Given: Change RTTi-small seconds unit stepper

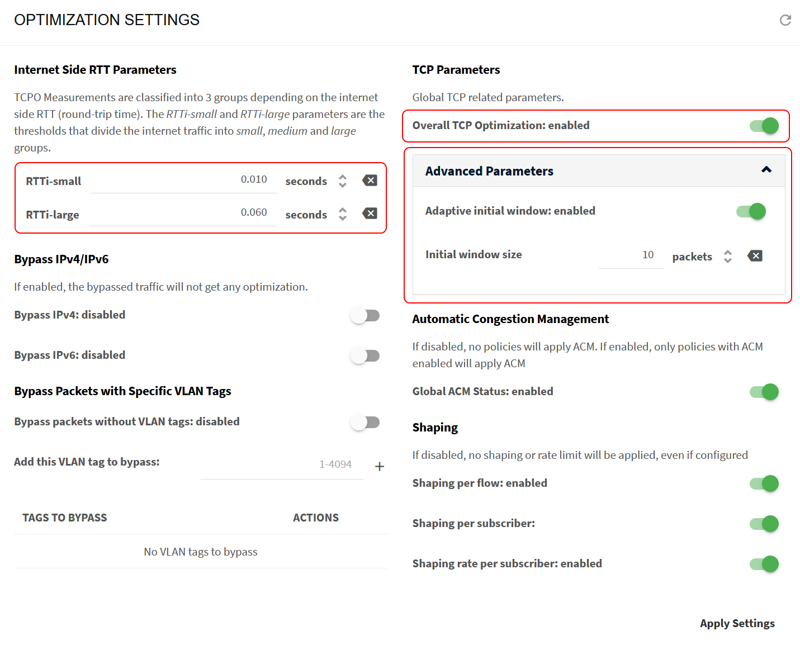Looking at the screenshot, I should [x=343, y=181].
